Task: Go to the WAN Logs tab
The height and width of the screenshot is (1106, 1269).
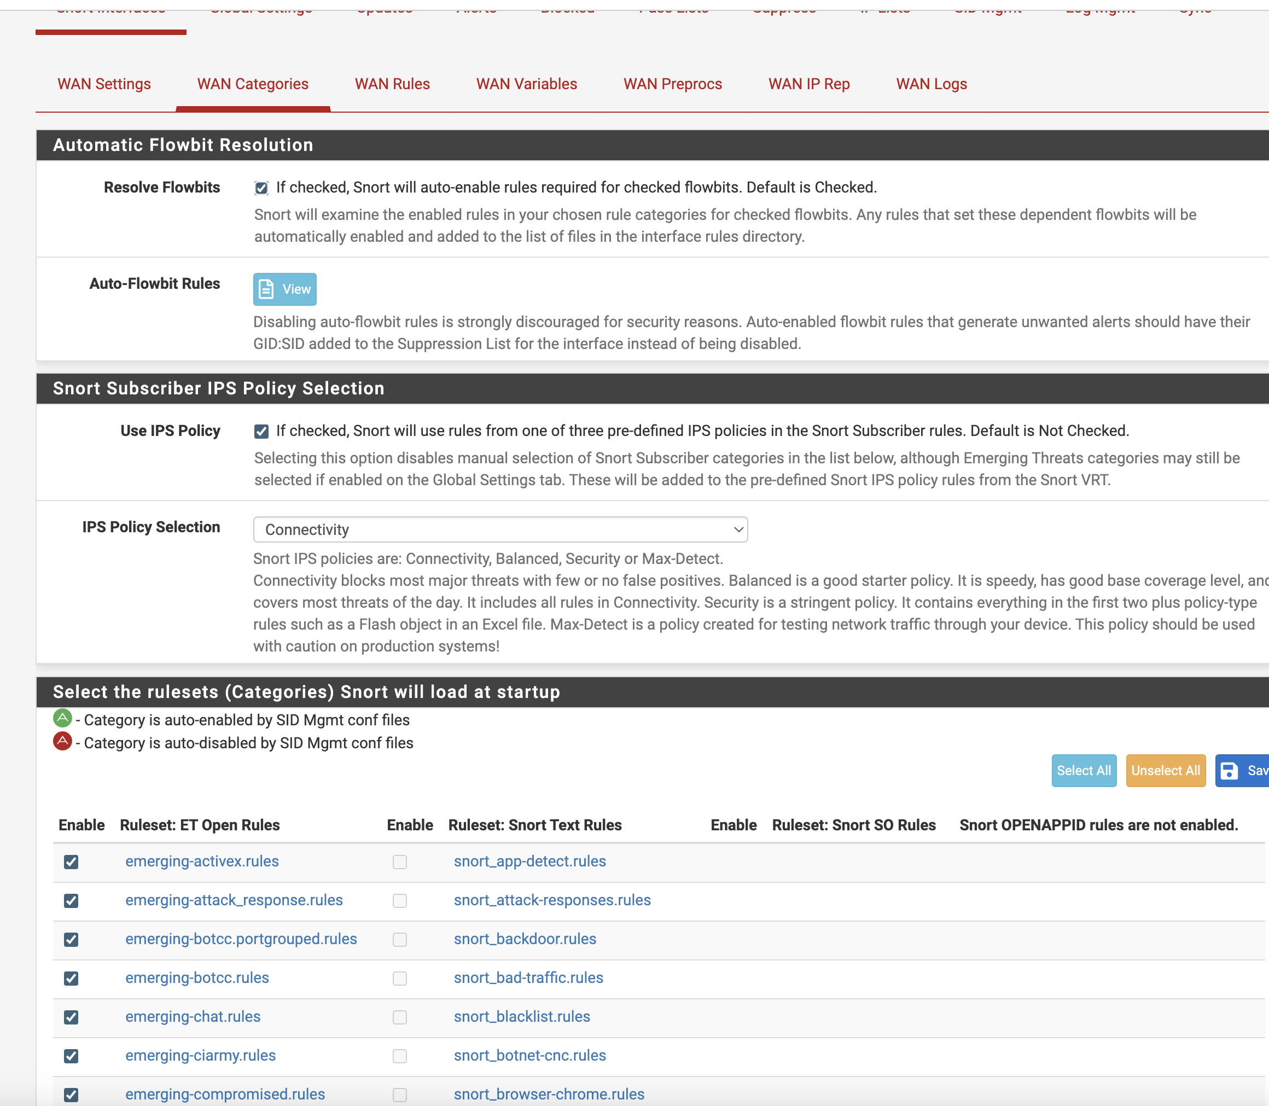Action: [x=931, y=84]
